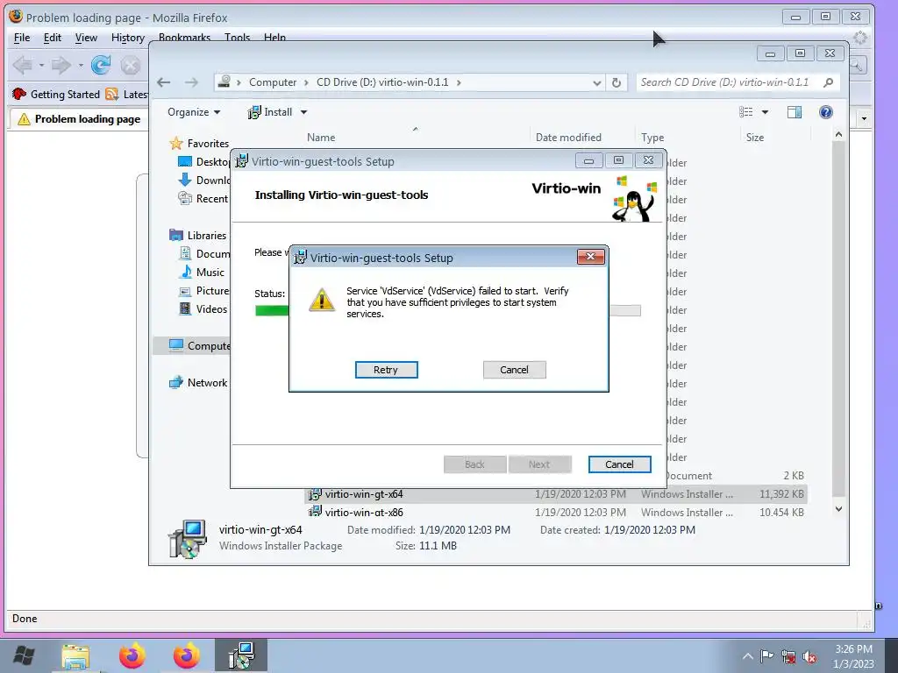898x673 pixels.
Task: Click the Install toolbar button
Action: [270, 112]
